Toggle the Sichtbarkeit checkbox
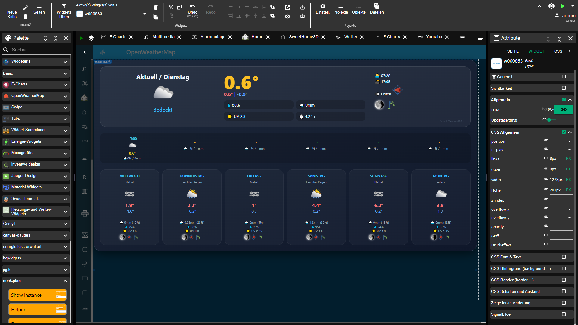Viewport: 578px width, 325px height. pos(564,88)
